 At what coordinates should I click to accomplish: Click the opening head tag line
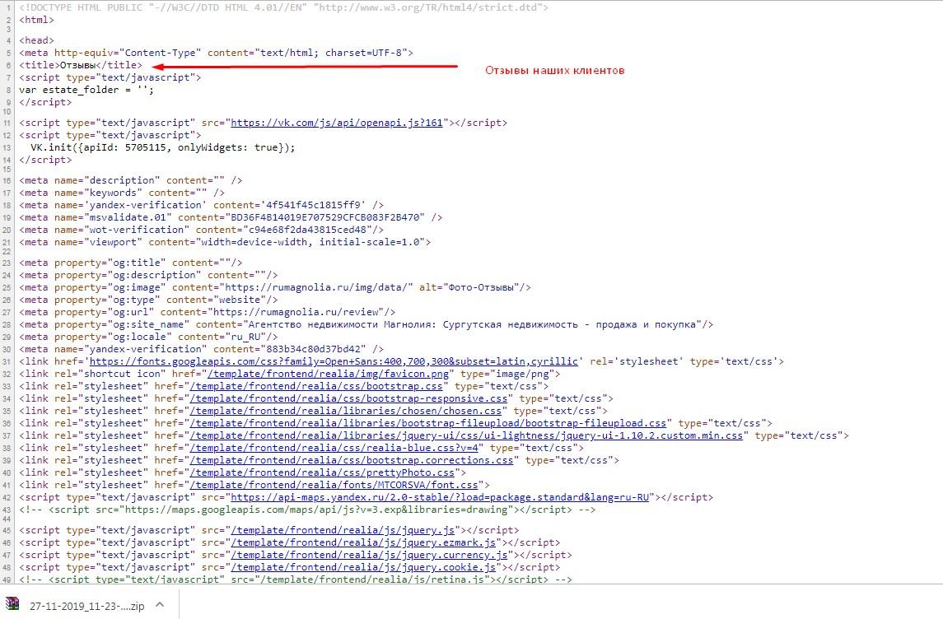pyautogui.click(x=37, y=41)
